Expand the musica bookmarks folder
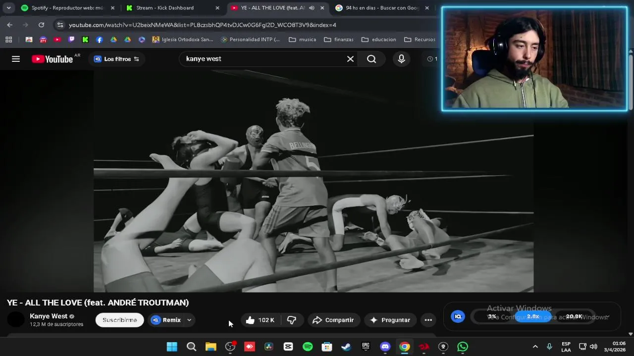The width and height of the screenshot is (634, 356). [303, 40]
